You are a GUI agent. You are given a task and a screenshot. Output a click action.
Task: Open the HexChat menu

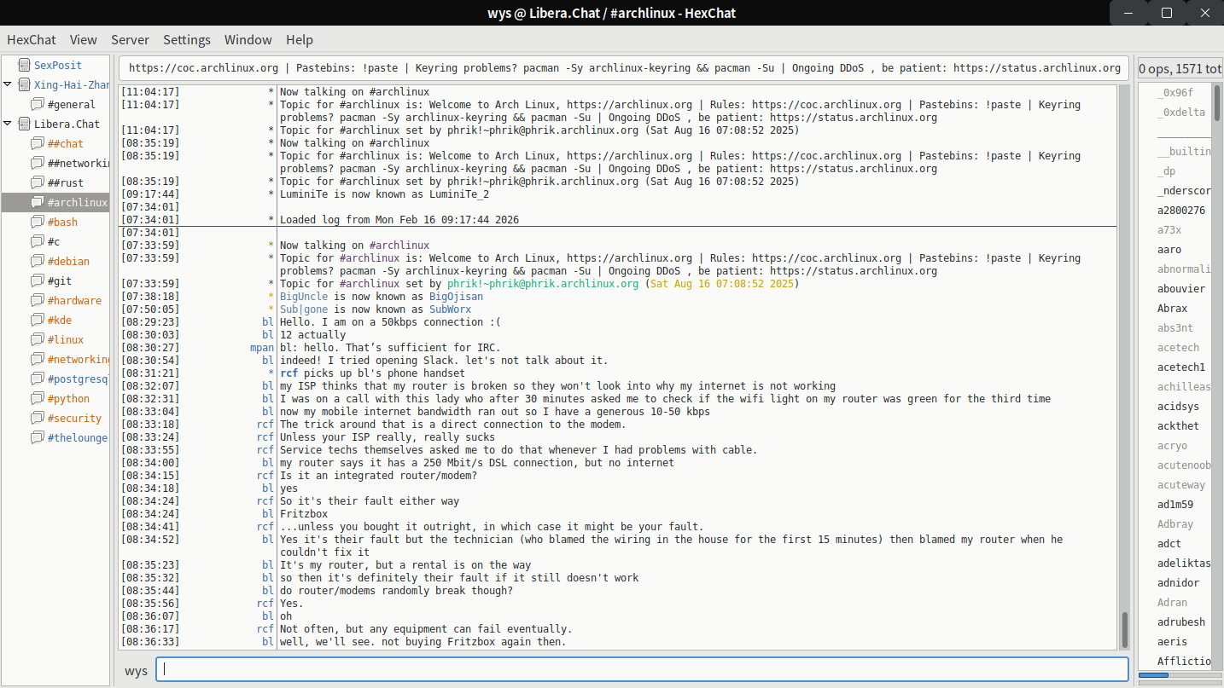[32, 40]
